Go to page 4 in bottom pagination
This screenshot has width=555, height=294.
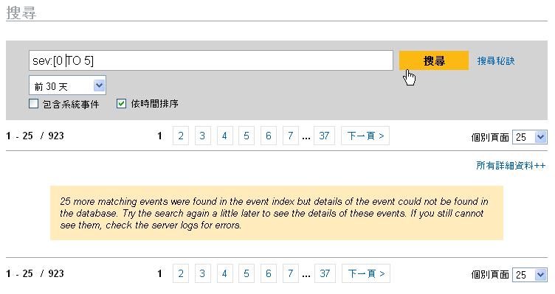coord(224,273)
